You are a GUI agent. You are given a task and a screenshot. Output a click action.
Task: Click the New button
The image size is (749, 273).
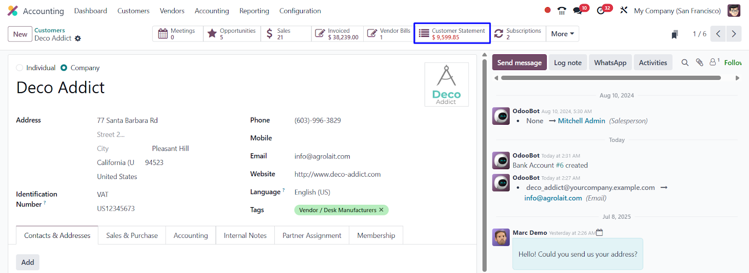[x=20, y=34]
